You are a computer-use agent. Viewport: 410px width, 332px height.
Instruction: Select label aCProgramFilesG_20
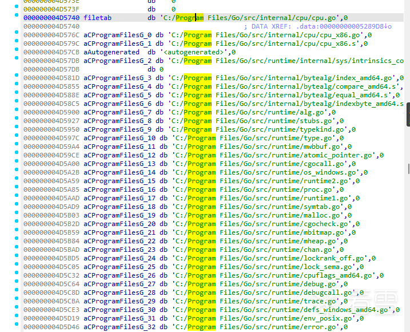pos(120,224)
